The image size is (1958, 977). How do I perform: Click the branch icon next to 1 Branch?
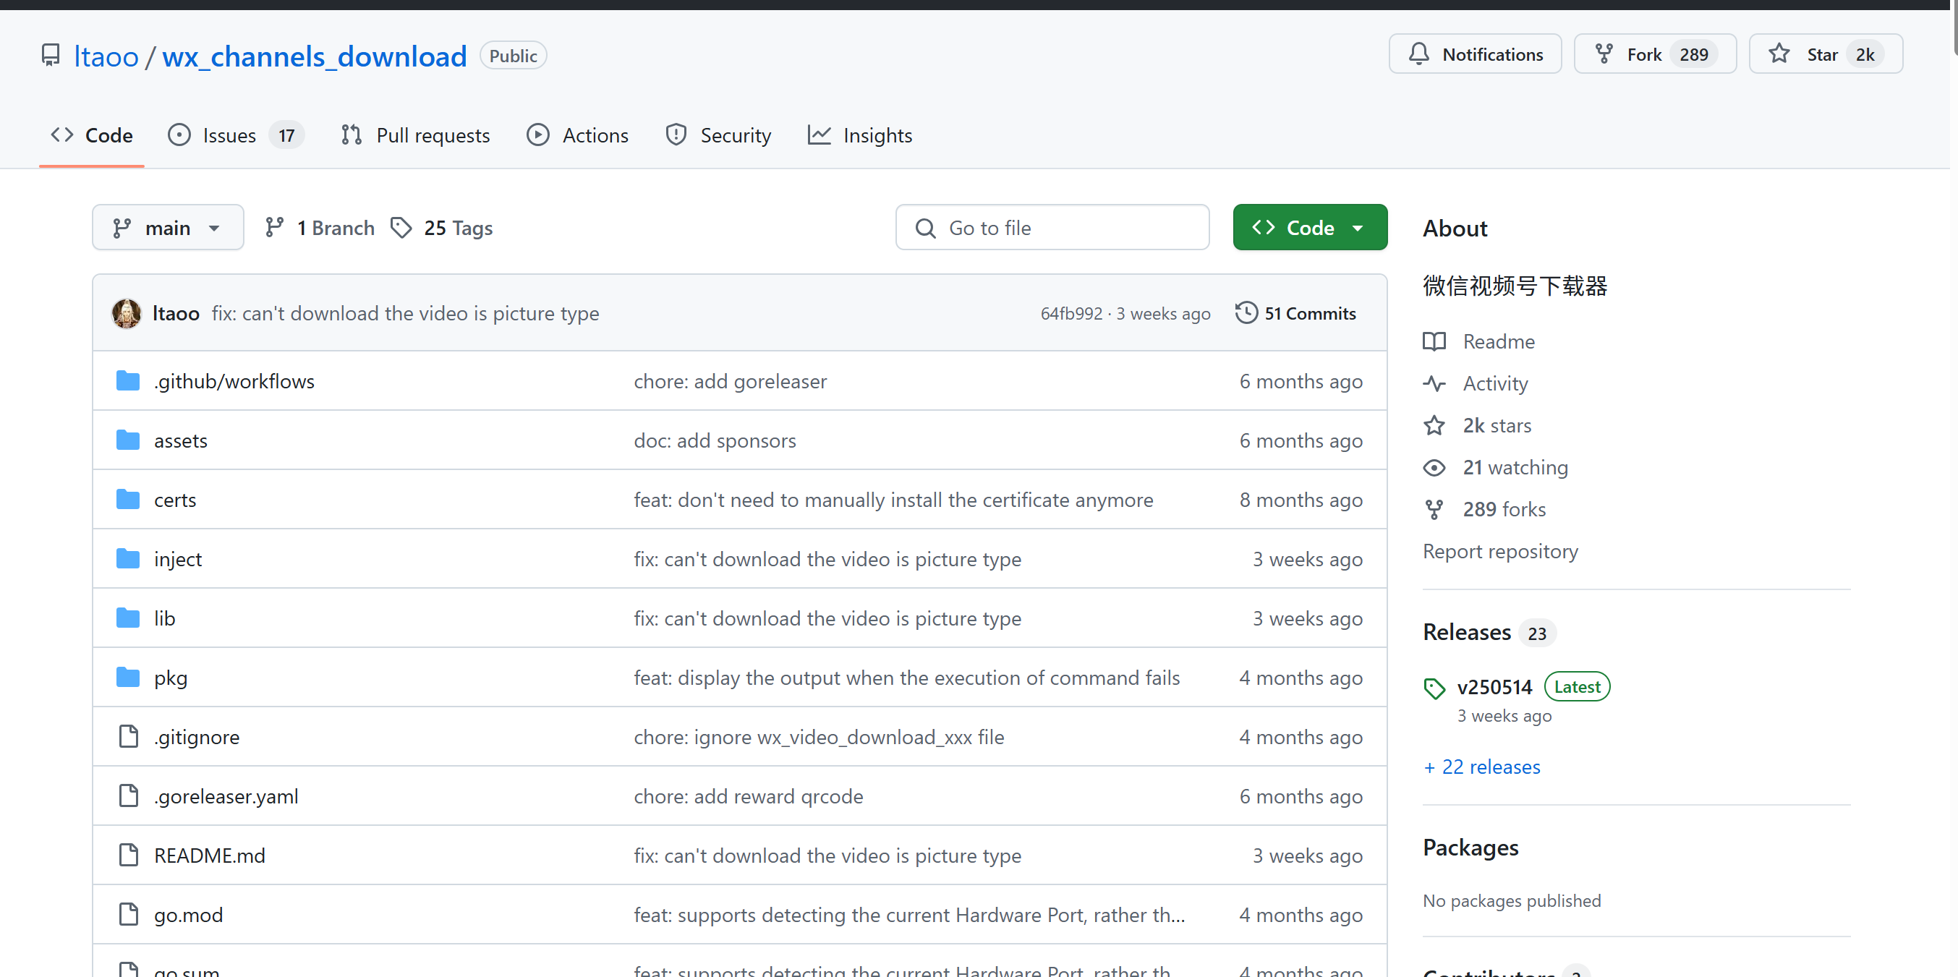[x=274, y=227]
